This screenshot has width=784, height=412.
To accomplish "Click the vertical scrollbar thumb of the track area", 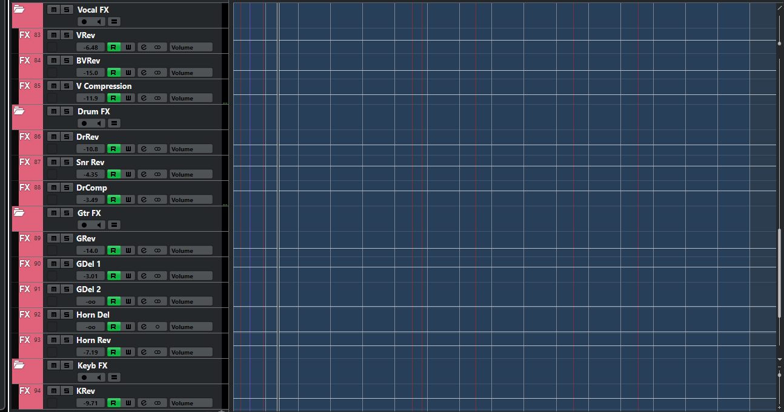I will 780,272.
